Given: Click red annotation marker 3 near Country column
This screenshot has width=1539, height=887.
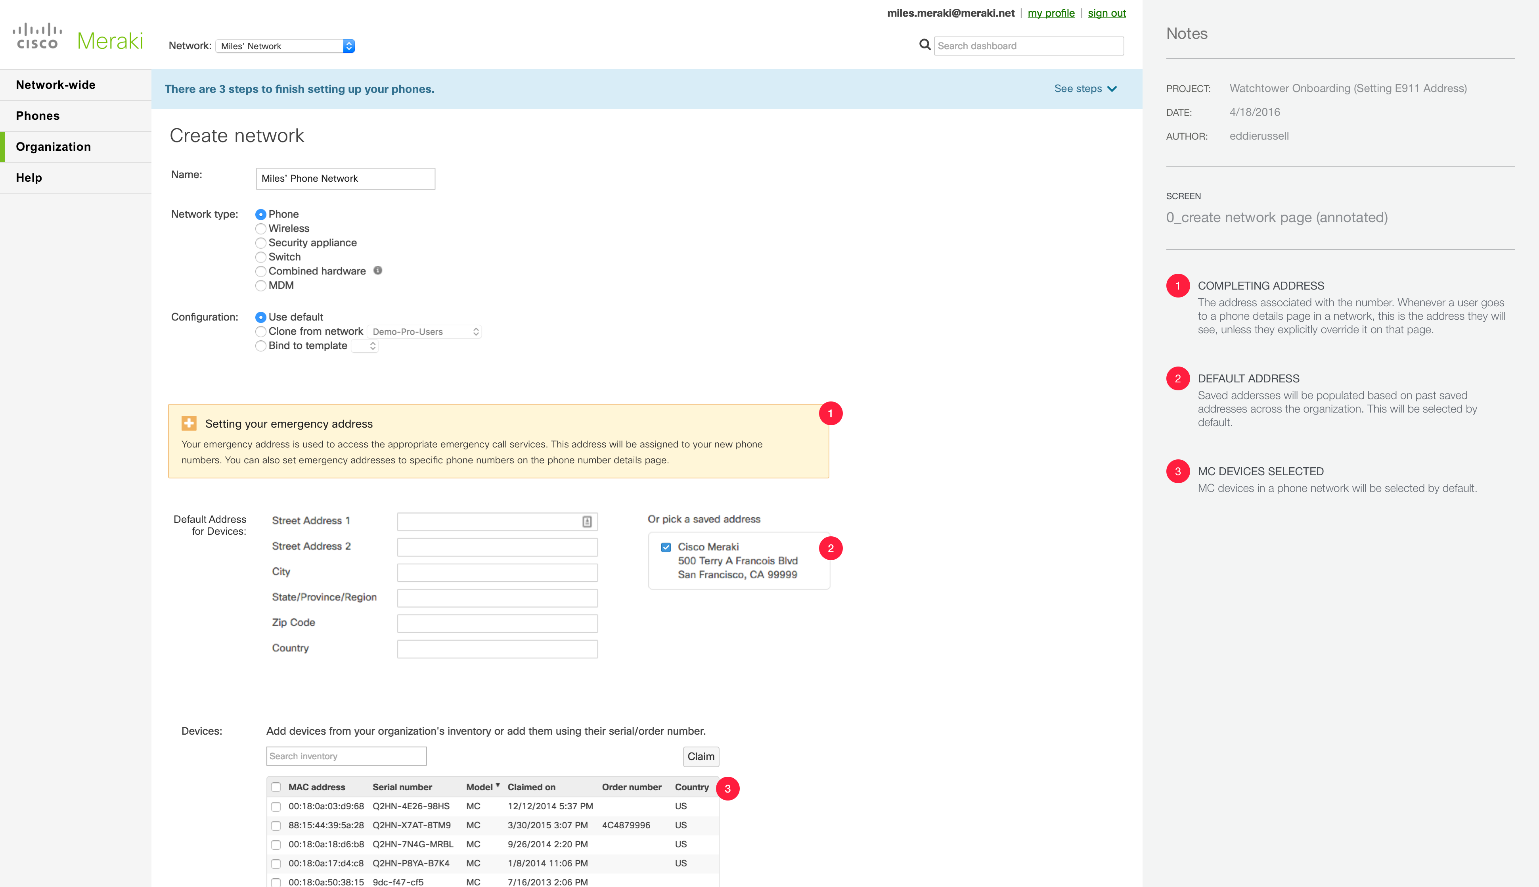Looking at the screenshot, I should coord(727,788).
